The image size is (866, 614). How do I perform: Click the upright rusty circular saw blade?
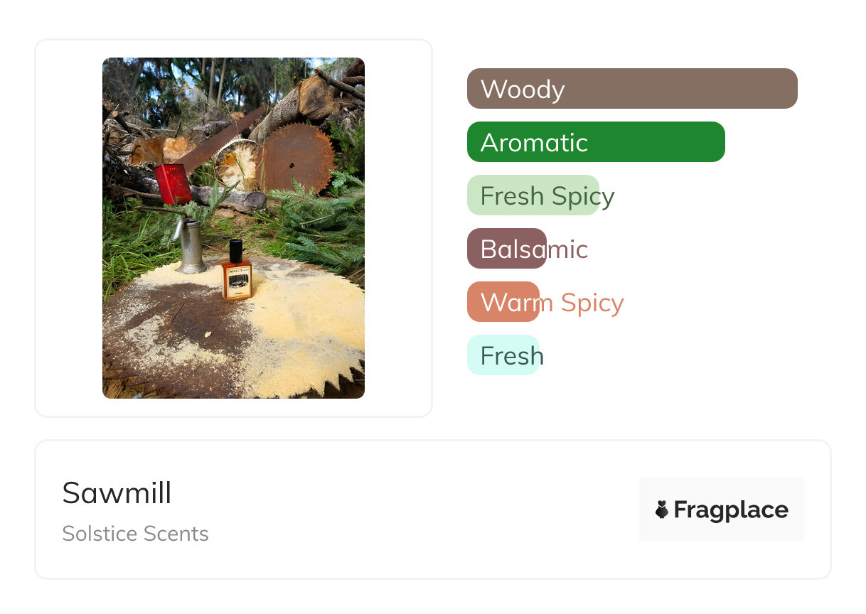297,158
